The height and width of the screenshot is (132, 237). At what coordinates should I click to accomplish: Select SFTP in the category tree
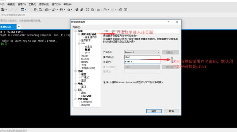[87, 53]
